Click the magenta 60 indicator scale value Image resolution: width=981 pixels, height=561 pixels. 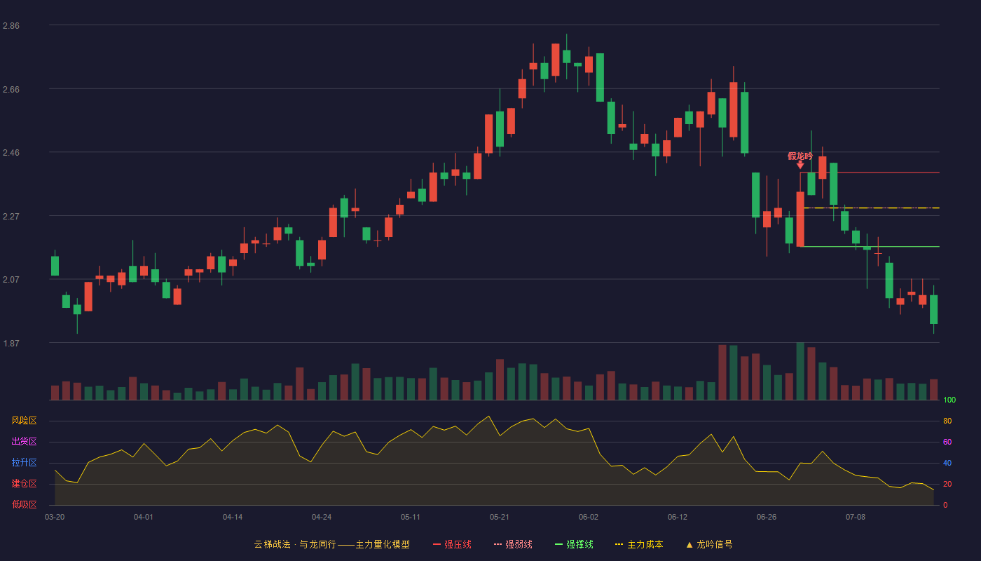947,442
